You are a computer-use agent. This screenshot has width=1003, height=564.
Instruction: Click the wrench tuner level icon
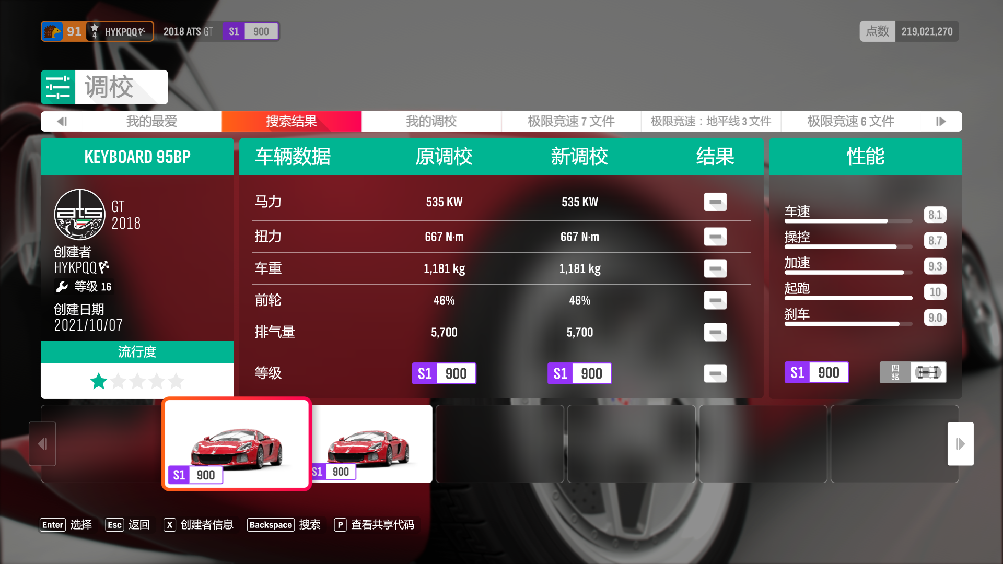coord(62,287)
